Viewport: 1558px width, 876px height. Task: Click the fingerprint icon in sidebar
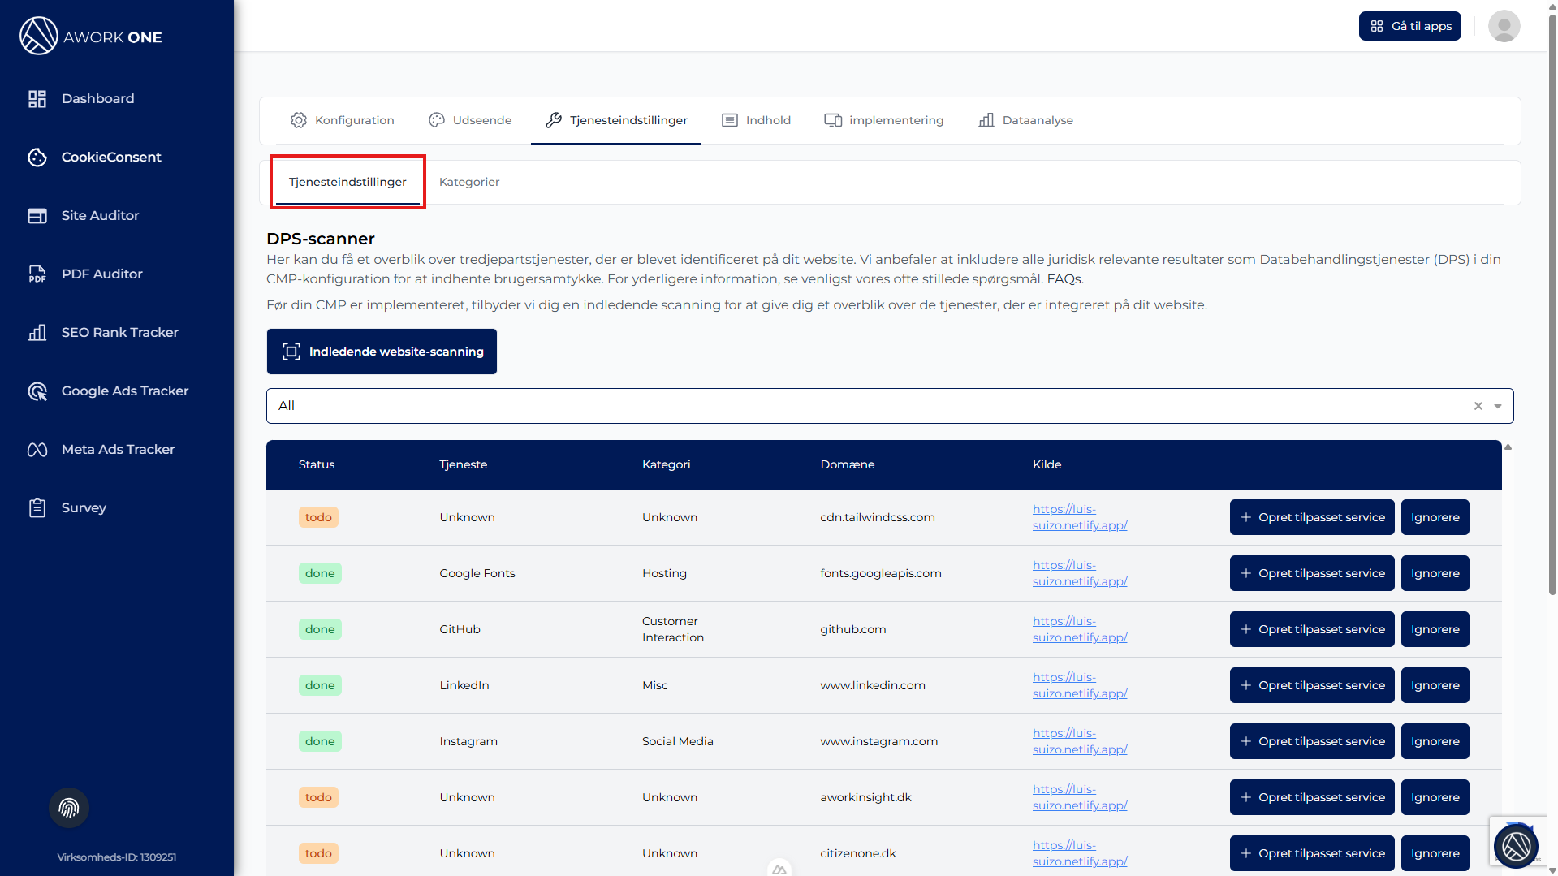coord(69,808)
